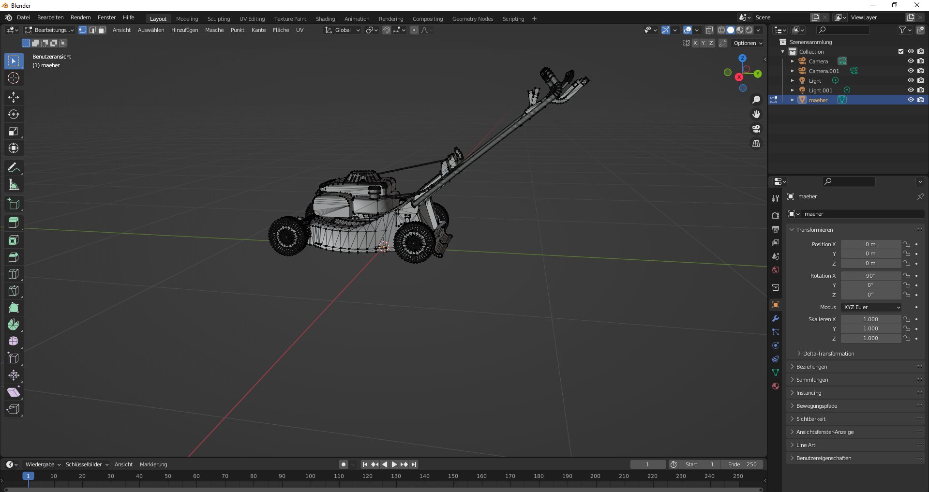Click frame 100 on the timeline
The height and width of the screenshot is (492, 929).
point(310,476)
